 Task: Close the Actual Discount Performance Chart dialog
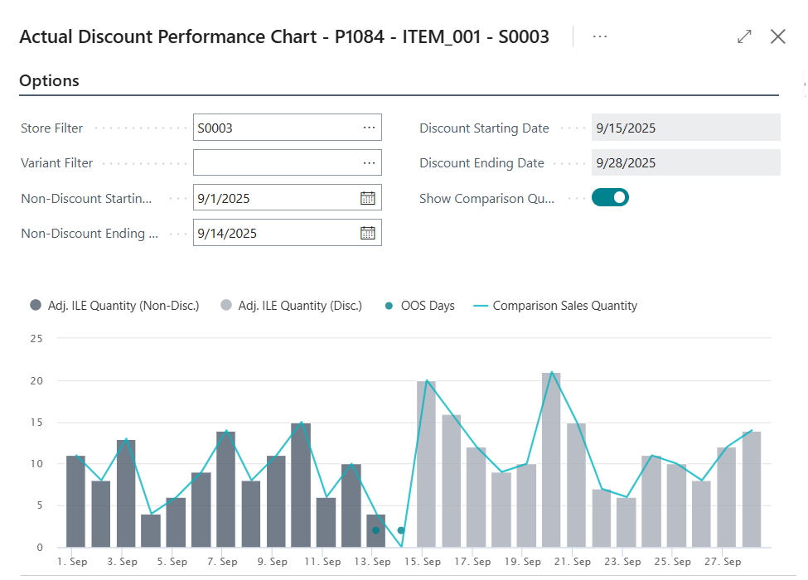(x=777, y=36)
